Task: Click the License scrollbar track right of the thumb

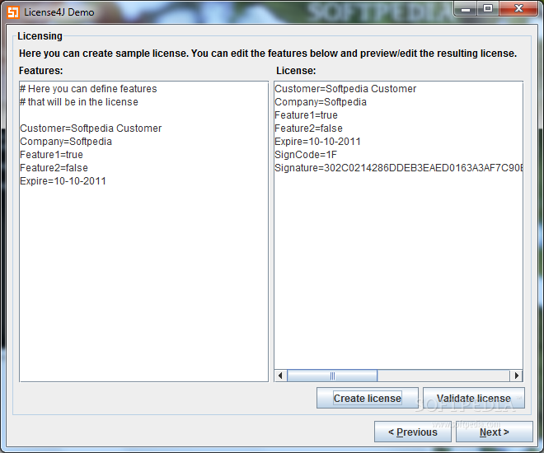Action: pos(443,376)
